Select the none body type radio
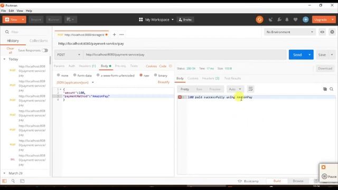The image size is (338, 190). click(x=59, y=75)
